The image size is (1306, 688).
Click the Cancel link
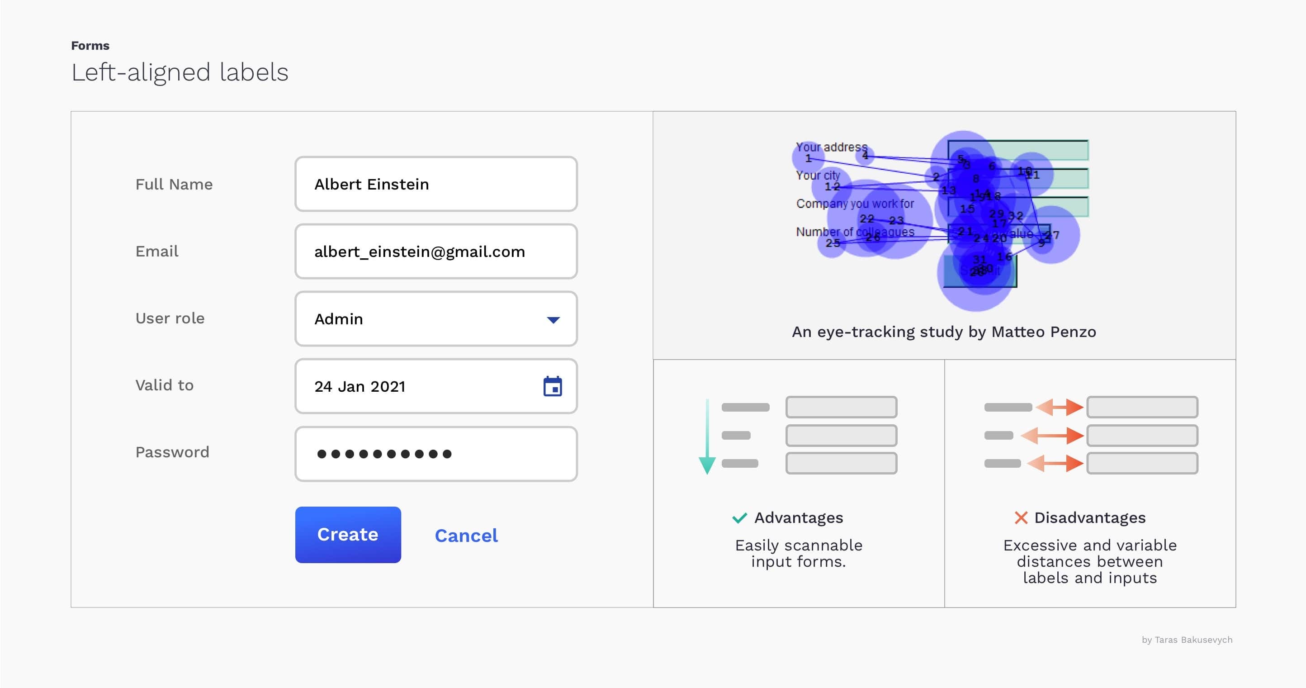tap(465, 536)
